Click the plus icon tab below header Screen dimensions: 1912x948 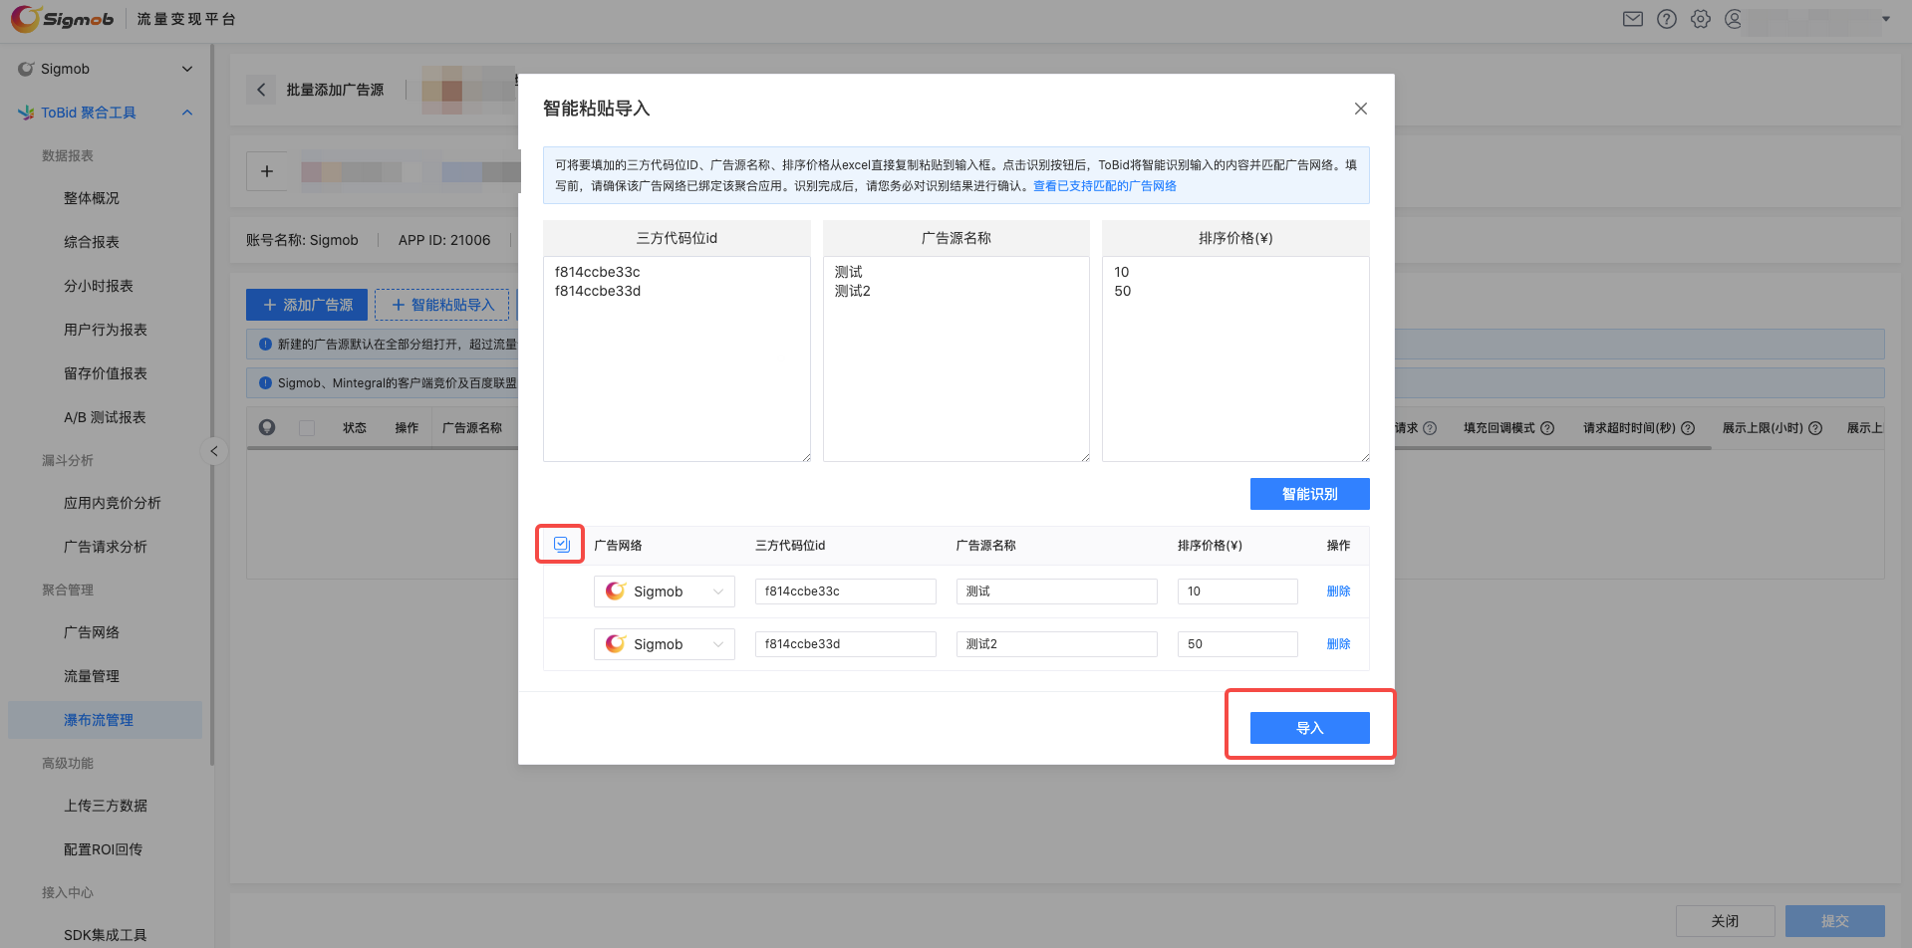[267, 171]
